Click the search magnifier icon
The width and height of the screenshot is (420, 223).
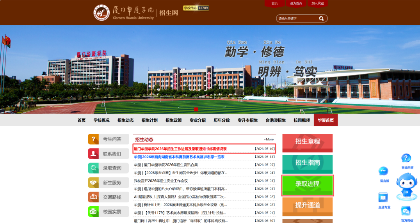(321, 18)
